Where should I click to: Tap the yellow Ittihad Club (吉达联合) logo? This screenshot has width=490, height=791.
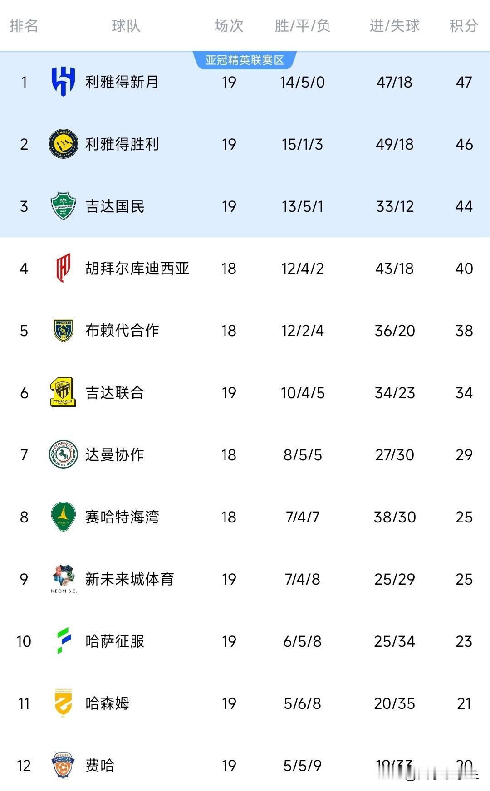coord(63,392)
